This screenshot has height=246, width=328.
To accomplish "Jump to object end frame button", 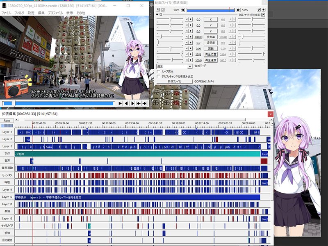I will point(238,10).
